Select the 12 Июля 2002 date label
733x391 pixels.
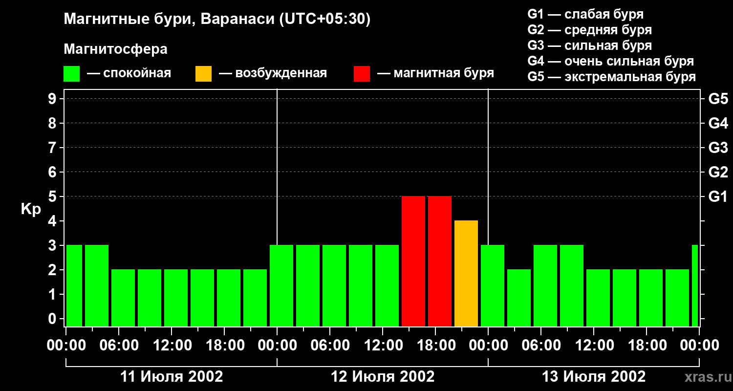pyautogui.click(x=383, y=377)
